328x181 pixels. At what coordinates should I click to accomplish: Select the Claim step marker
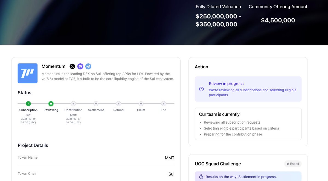pyautogui.click(x=141, y=104)
